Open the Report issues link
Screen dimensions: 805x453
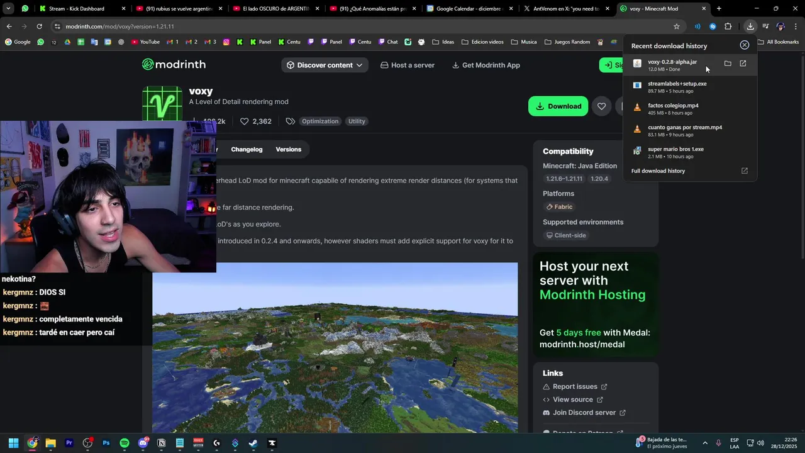pos(575,386)
